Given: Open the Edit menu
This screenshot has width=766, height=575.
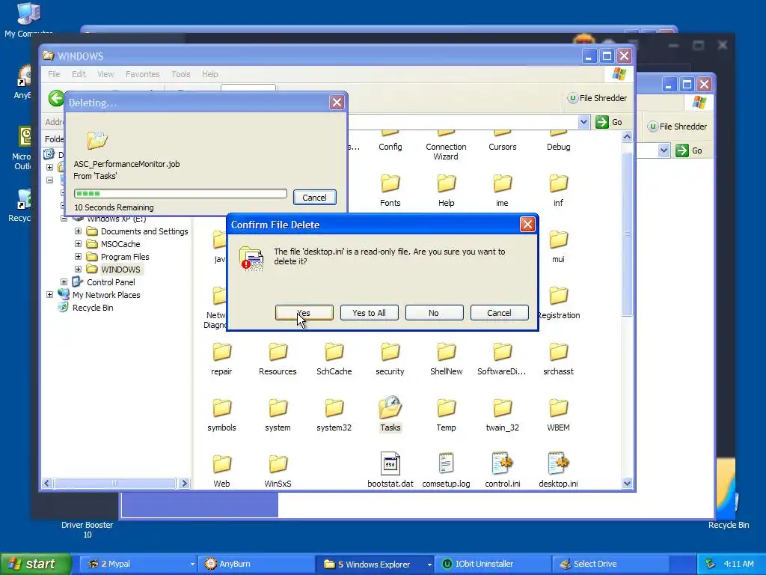Looking at the screenshot, I should [79, 74].
